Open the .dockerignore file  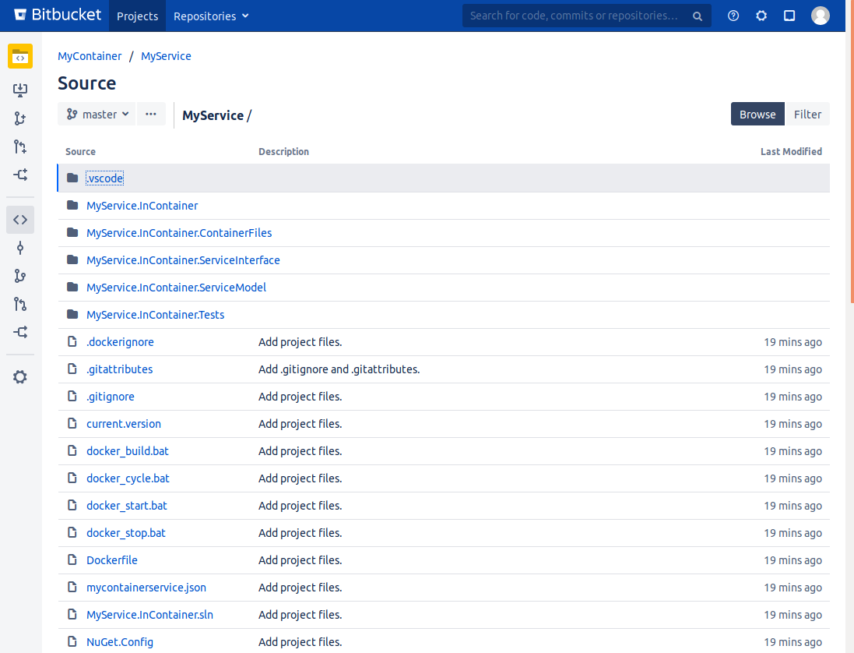tap(120, 342)
